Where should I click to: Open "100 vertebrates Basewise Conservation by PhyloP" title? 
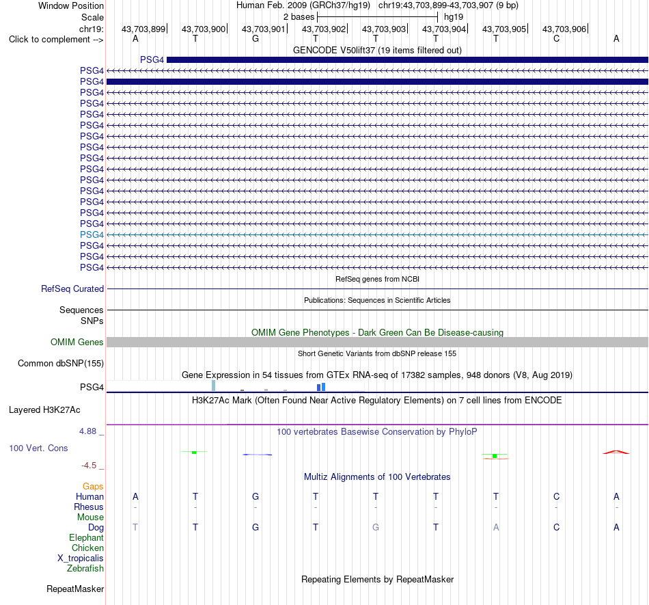click(377, 431)
